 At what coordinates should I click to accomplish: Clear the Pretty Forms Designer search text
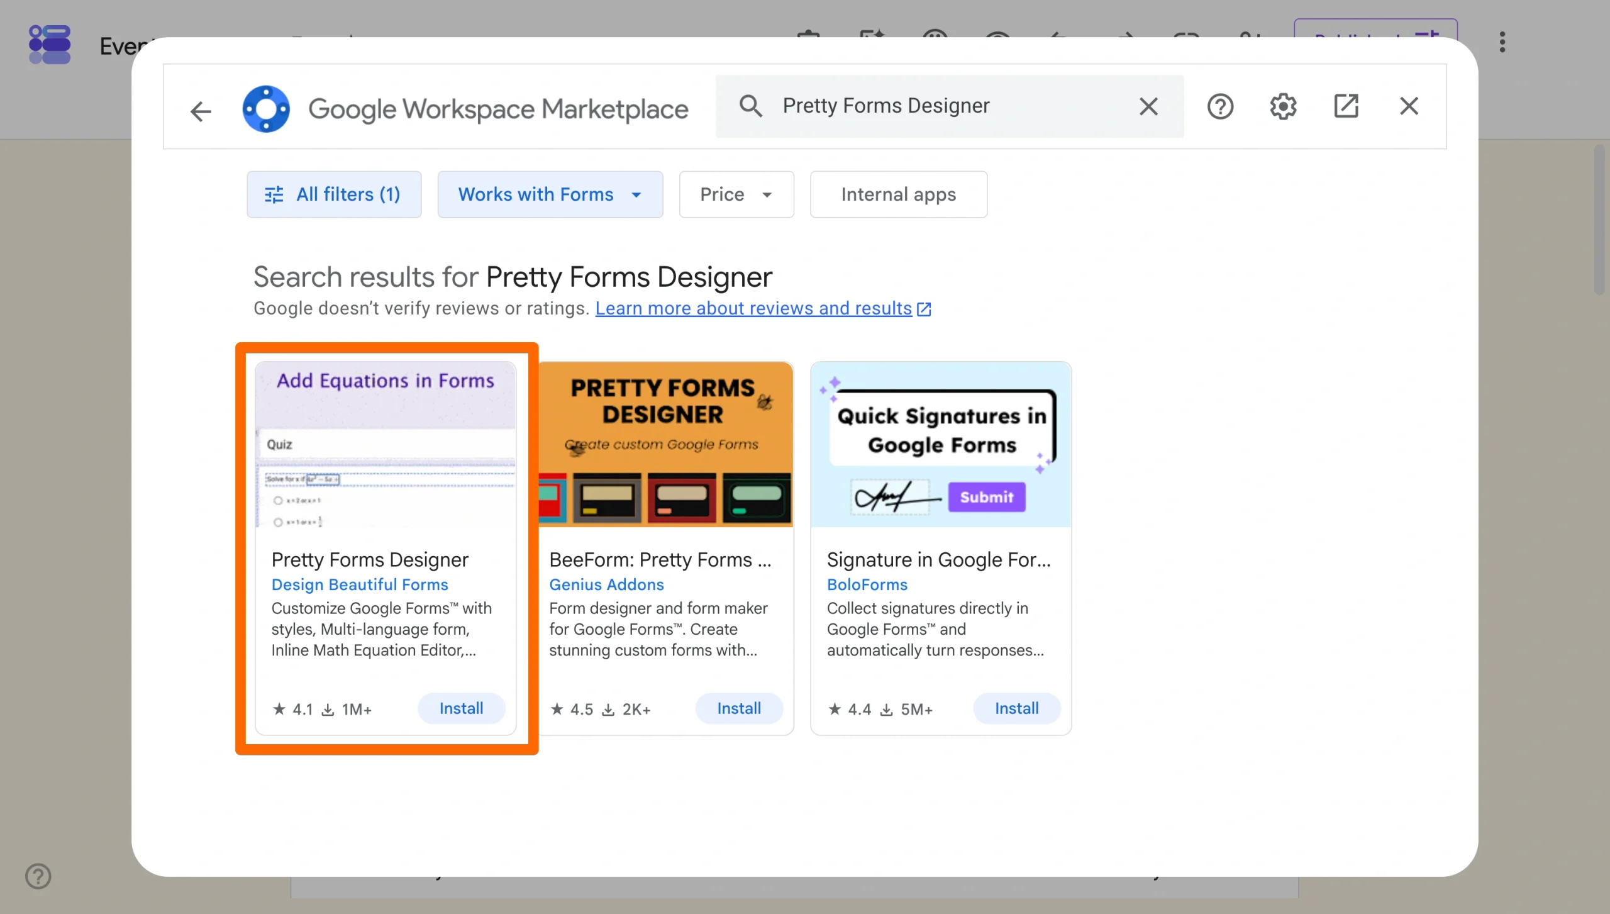[1148, 106]
